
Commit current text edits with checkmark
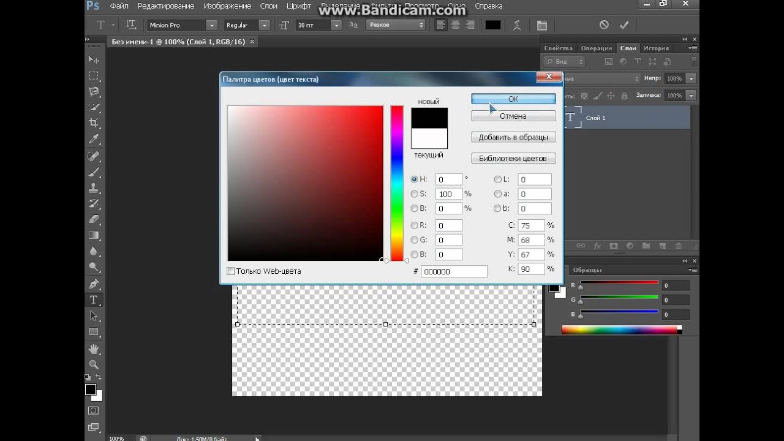click(x=624, y=25)
